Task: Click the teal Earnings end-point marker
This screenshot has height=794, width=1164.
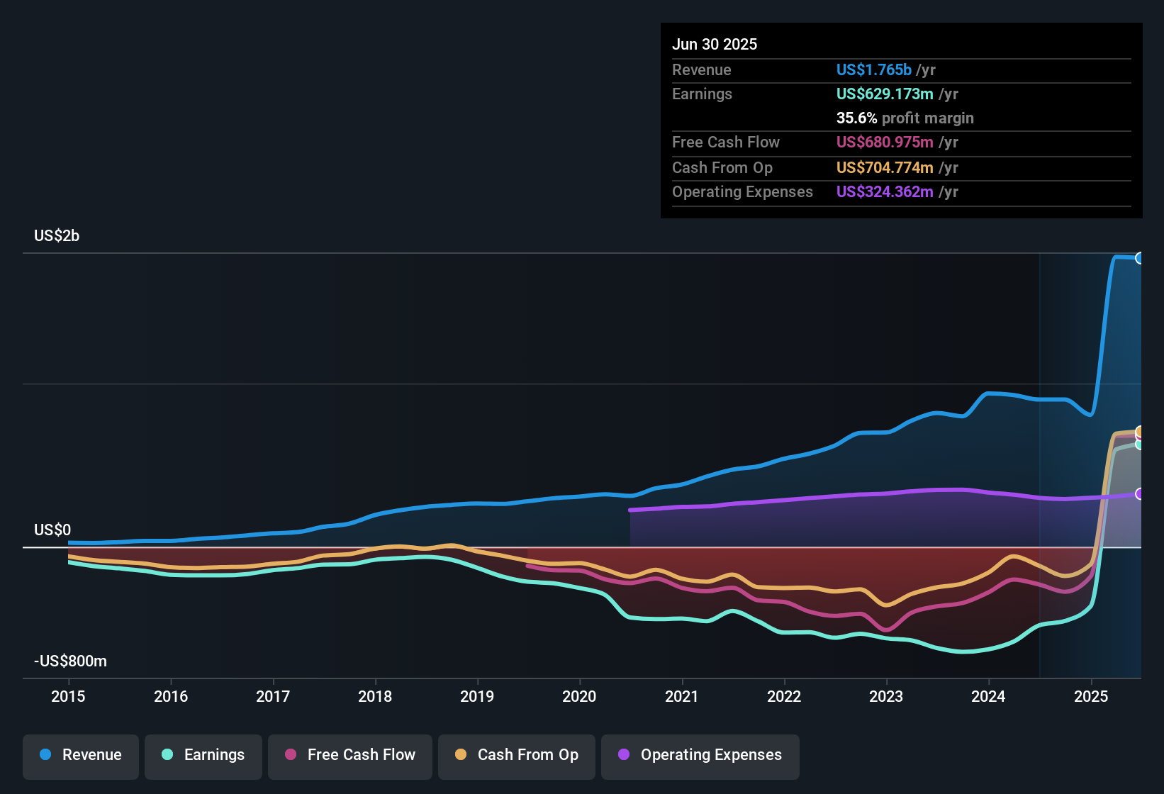Action: point(1139,444)
